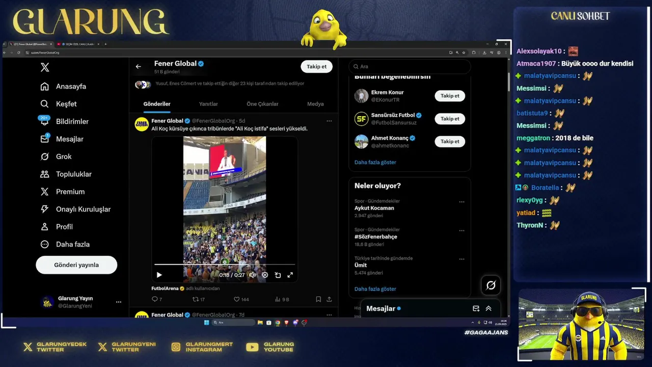Click Gönderi yayınla button

click(76, 265)
